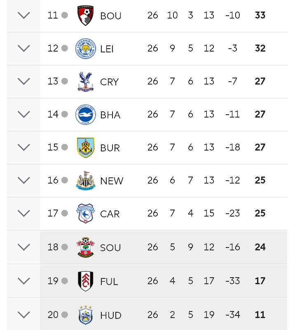Viewport: 295px width, 330px height.
Task: Open the Crystal Palace eagle crest
Action: [86, 82]
